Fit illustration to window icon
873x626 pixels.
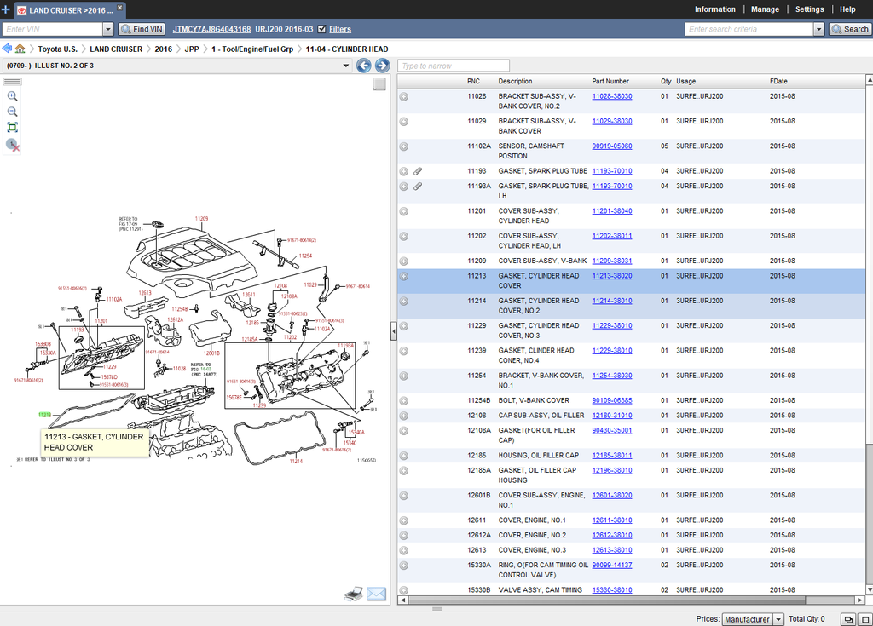tap(12, 128)
